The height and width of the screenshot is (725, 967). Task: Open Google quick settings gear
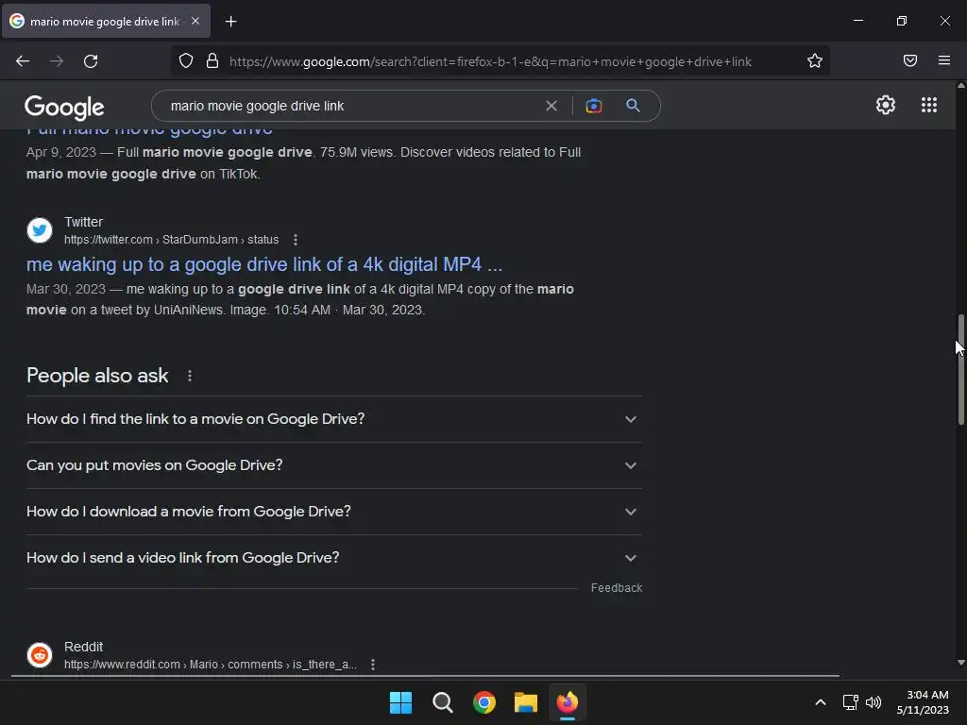886,105
